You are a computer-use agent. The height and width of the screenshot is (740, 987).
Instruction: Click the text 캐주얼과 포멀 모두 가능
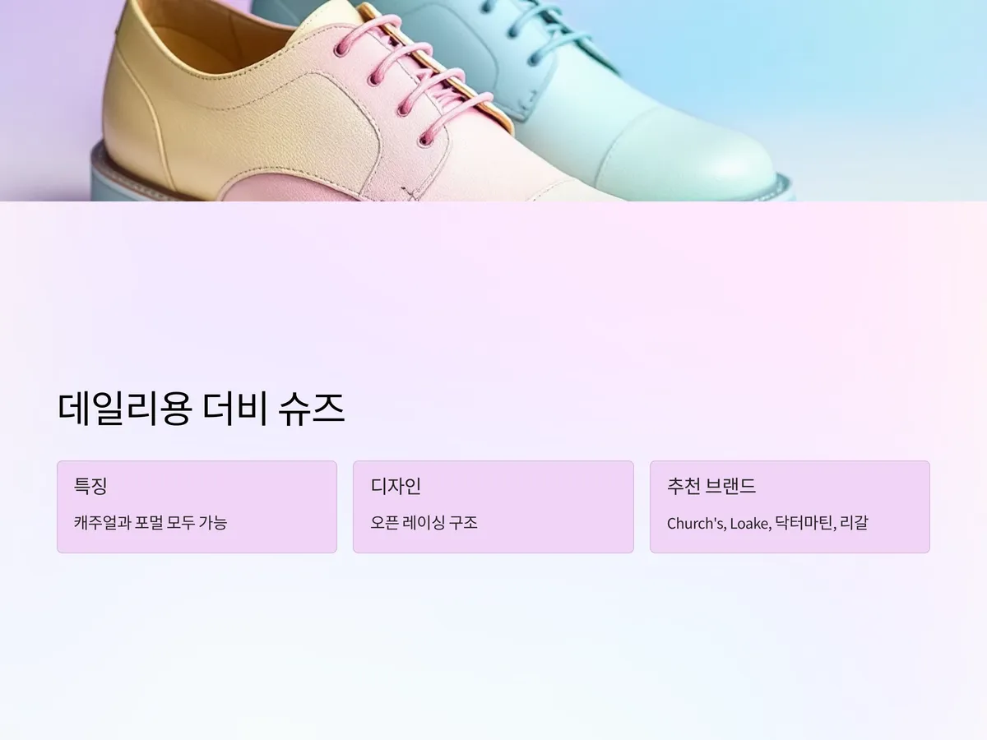click(151, 522)
